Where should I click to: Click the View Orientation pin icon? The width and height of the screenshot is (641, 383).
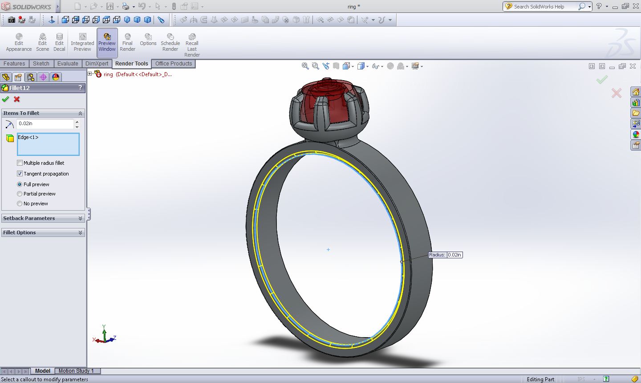pyautogui.click(x=161, y=20)
